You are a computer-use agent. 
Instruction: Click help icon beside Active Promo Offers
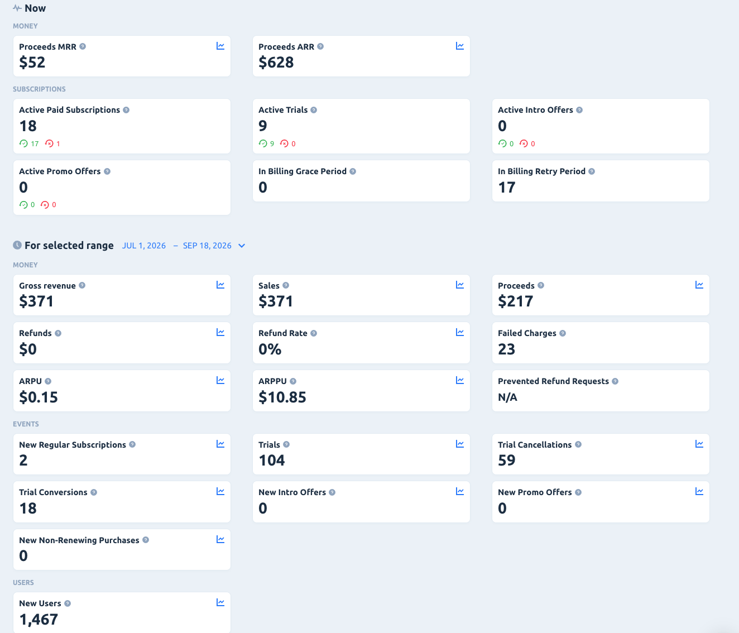click(107, 171)
